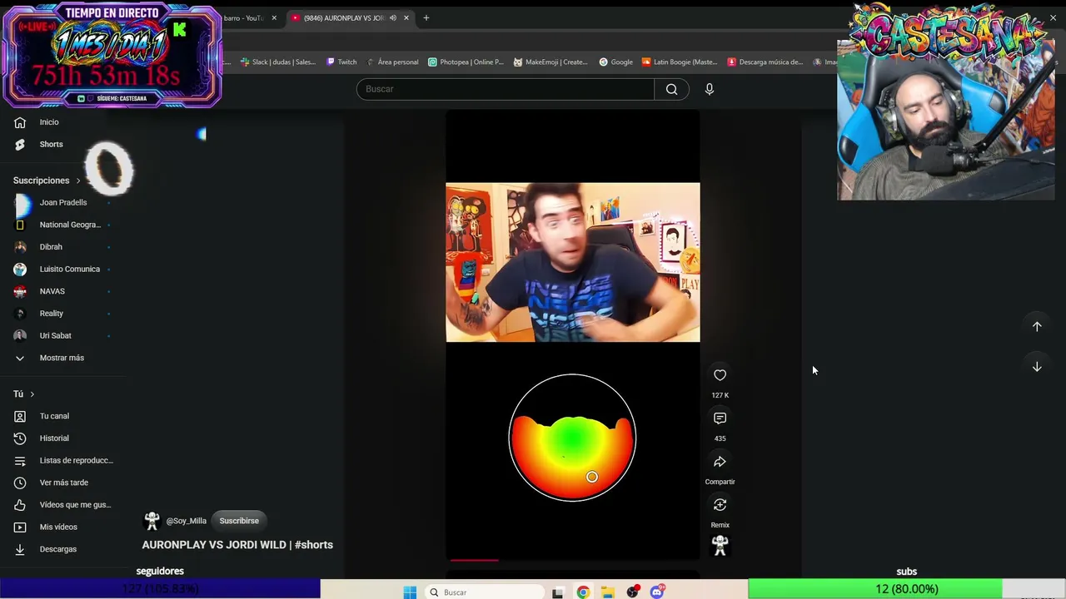Image resolution: width=1066 pixels, height=599 pixels.
Task: Mute the AURONPLAY VS JORDI tab audio
Action: click(x=393, y=17)
